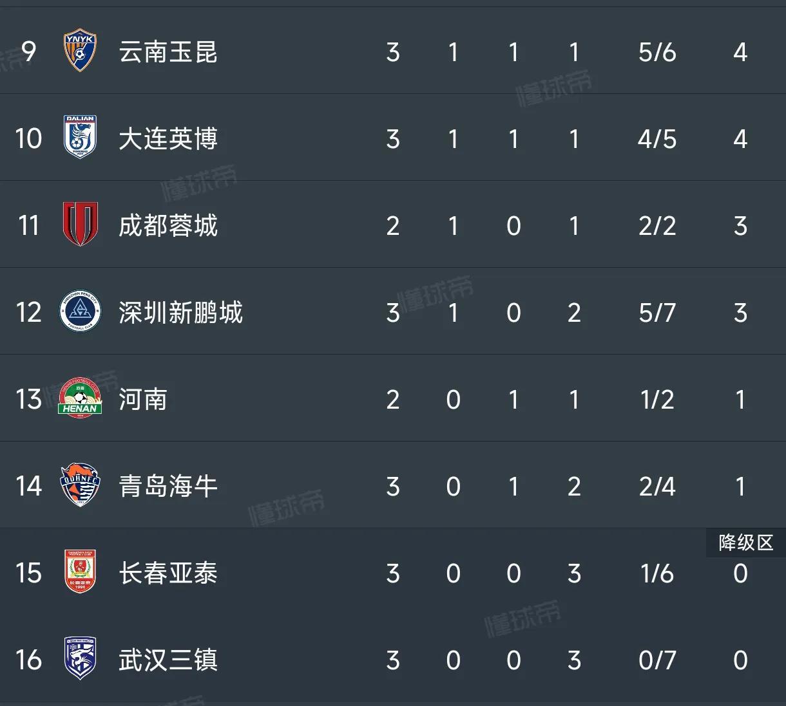
Task: Click the 5/7 goals figure for 深圳新鹏城
Action: point(657,313)
